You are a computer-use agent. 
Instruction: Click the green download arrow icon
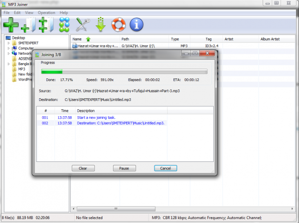[x=101, y=24]
